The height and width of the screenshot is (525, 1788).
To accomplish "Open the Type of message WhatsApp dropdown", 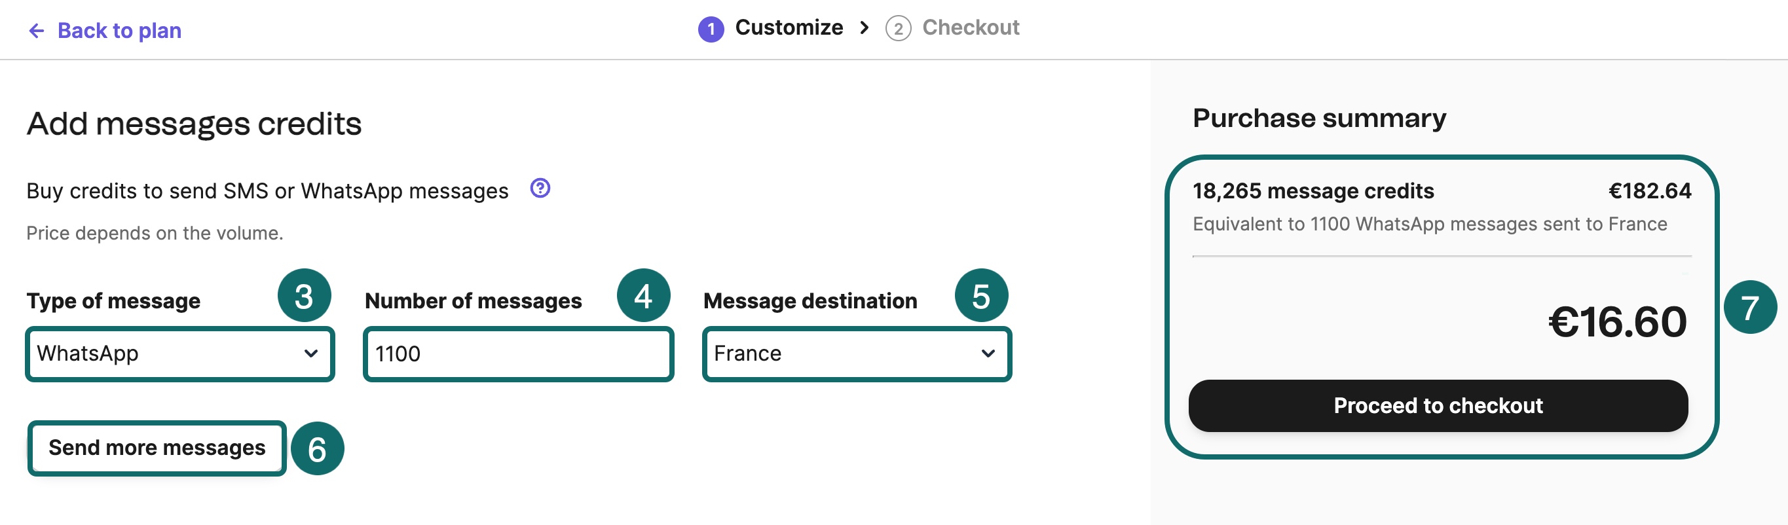I will [x=179, y=353].
